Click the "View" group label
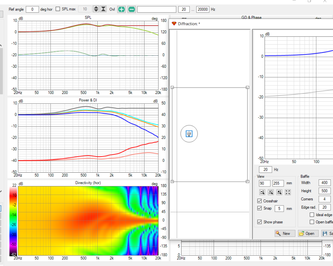333x266 pixels. [x=261, y=176]
